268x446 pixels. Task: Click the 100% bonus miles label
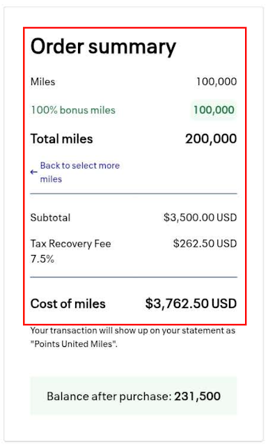pos(73,110)
